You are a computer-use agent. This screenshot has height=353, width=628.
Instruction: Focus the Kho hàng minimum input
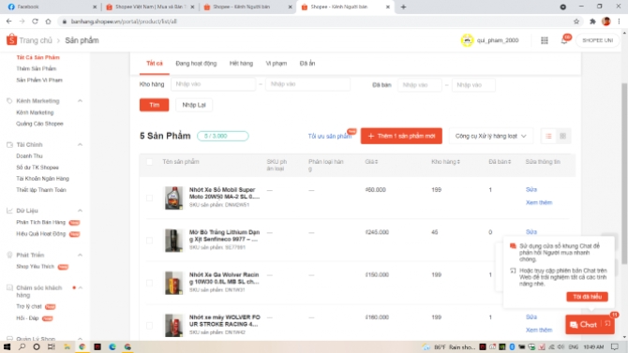pos(213,84)
